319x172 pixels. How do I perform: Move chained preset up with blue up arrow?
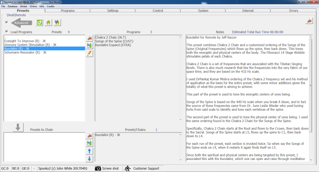90,151
